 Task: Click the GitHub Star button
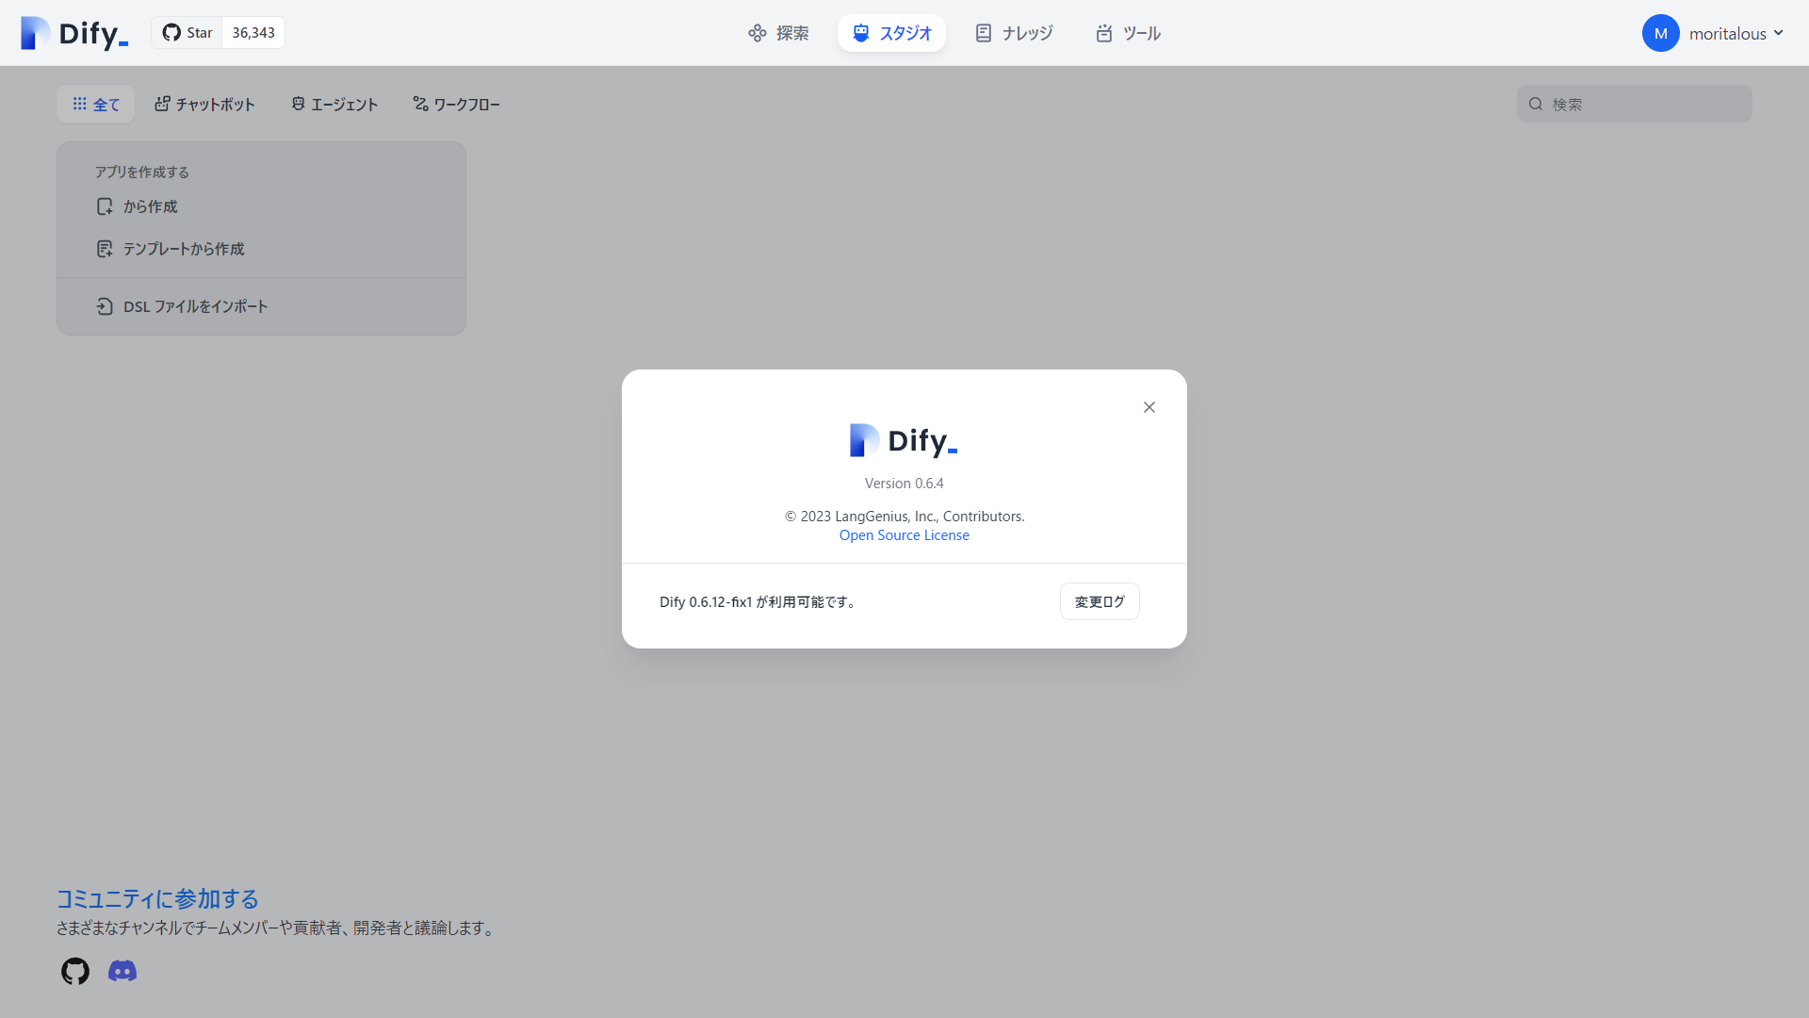187,33
